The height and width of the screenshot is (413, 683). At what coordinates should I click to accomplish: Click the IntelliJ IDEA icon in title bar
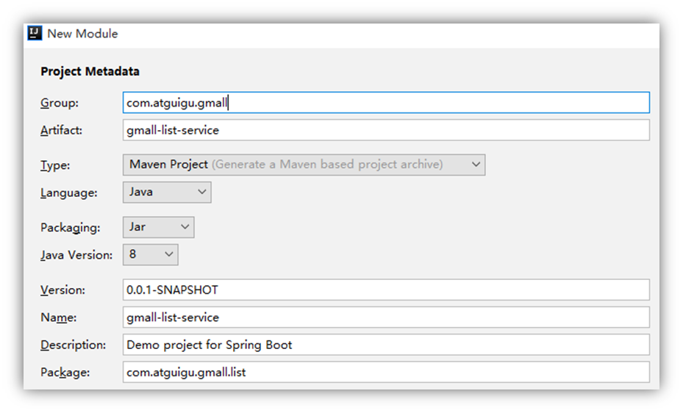(x=35, y=33)
